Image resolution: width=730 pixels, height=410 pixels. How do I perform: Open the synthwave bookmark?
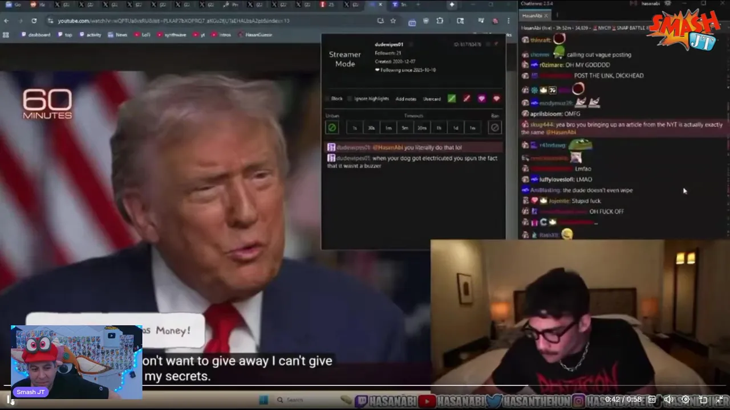coord(172,35)
